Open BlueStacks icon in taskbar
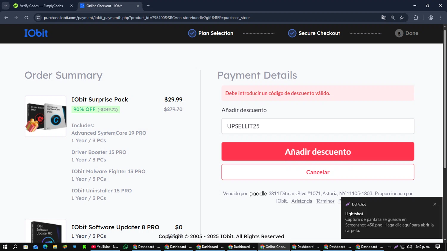The width and height of the screenshot is (447, 251). (65, 247)
